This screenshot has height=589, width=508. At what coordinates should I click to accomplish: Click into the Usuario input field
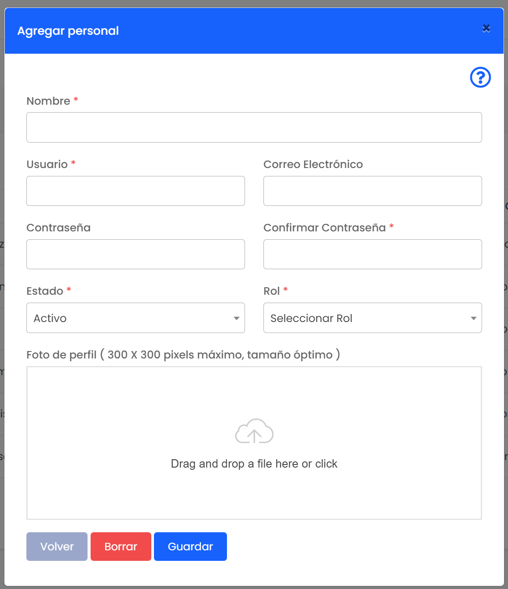click(x=135, y=191)
